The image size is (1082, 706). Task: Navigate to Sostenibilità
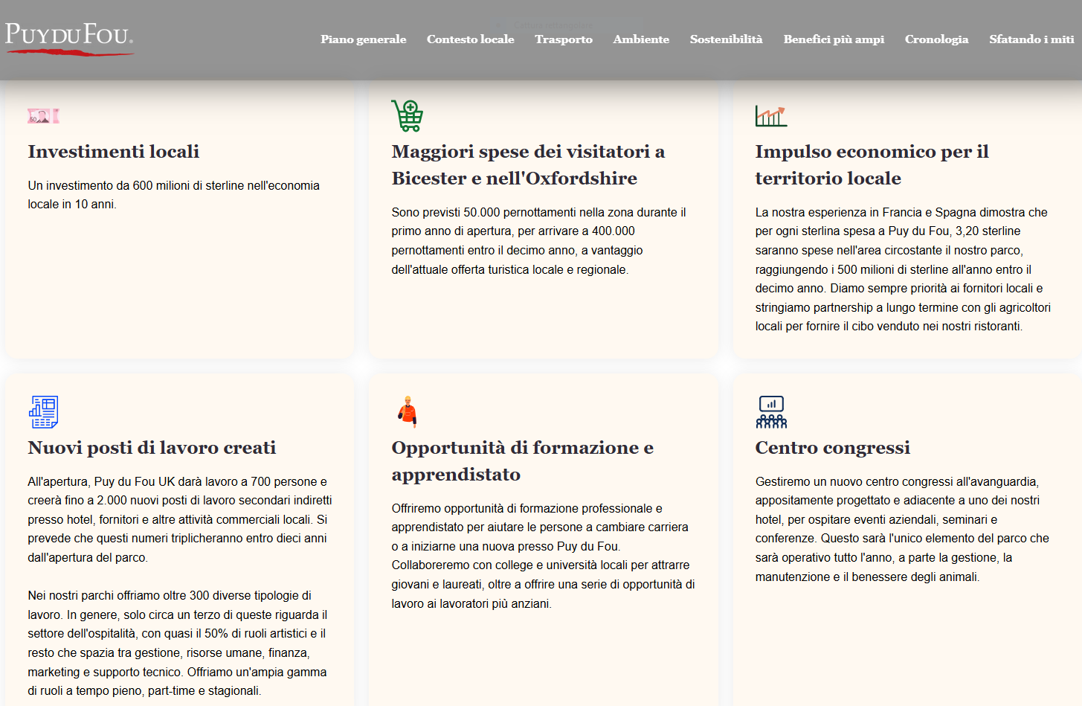coord(727,39)
